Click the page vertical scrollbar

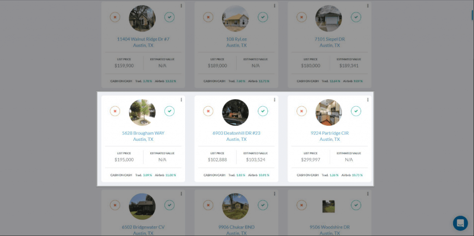click(x=472, y=14)
